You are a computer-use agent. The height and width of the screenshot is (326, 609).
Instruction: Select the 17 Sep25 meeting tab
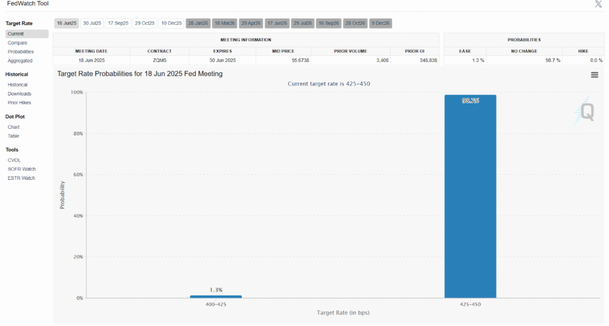click(x=118, y=23)
